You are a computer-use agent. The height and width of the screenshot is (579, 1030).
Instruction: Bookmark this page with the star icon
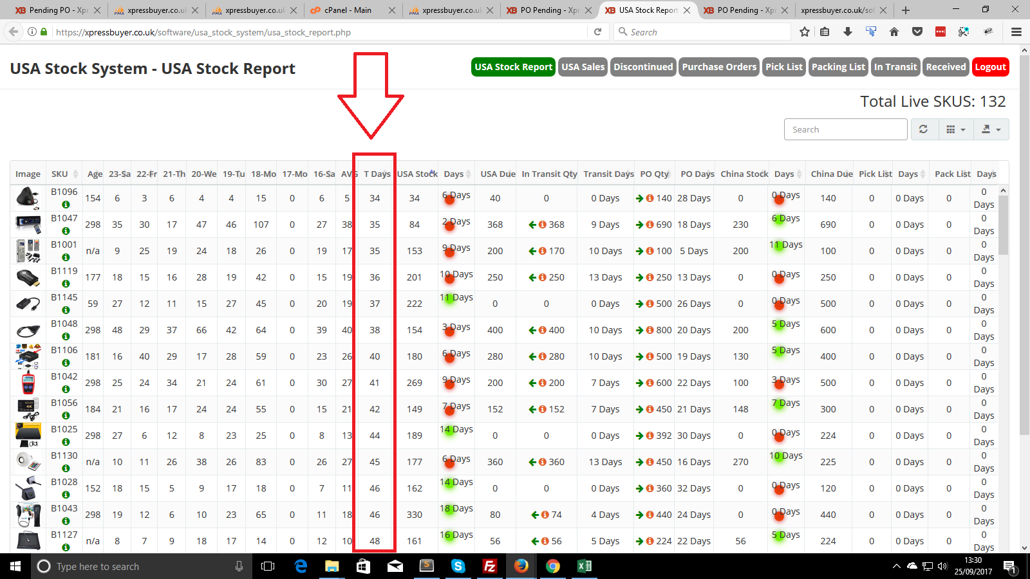click(x=804, y=32)
